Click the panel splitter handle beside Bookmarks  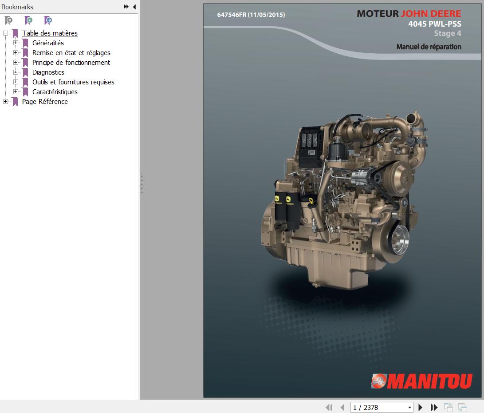pyautogui.click(x=142, y=183)
